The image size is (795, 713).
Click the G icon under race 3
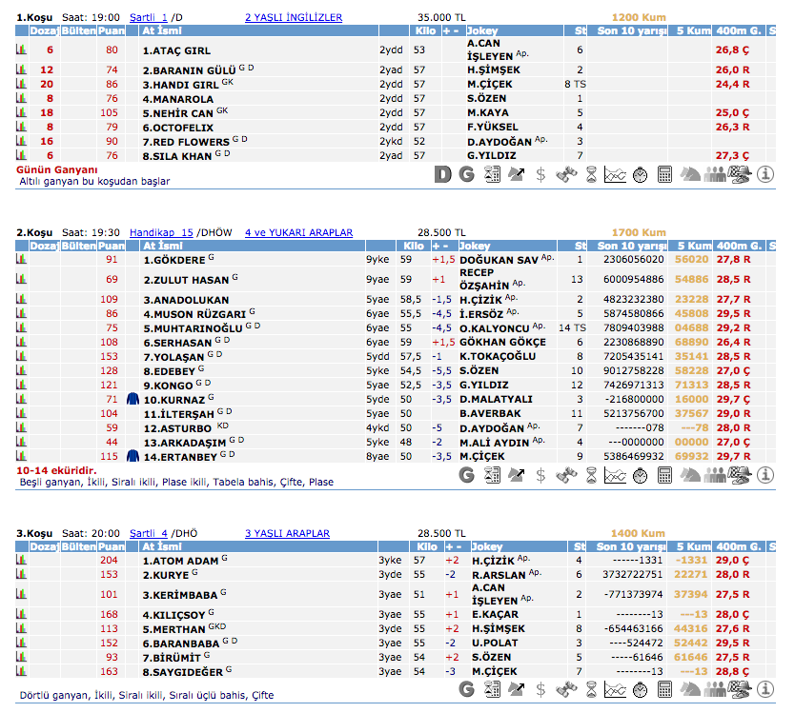(467, 689)
